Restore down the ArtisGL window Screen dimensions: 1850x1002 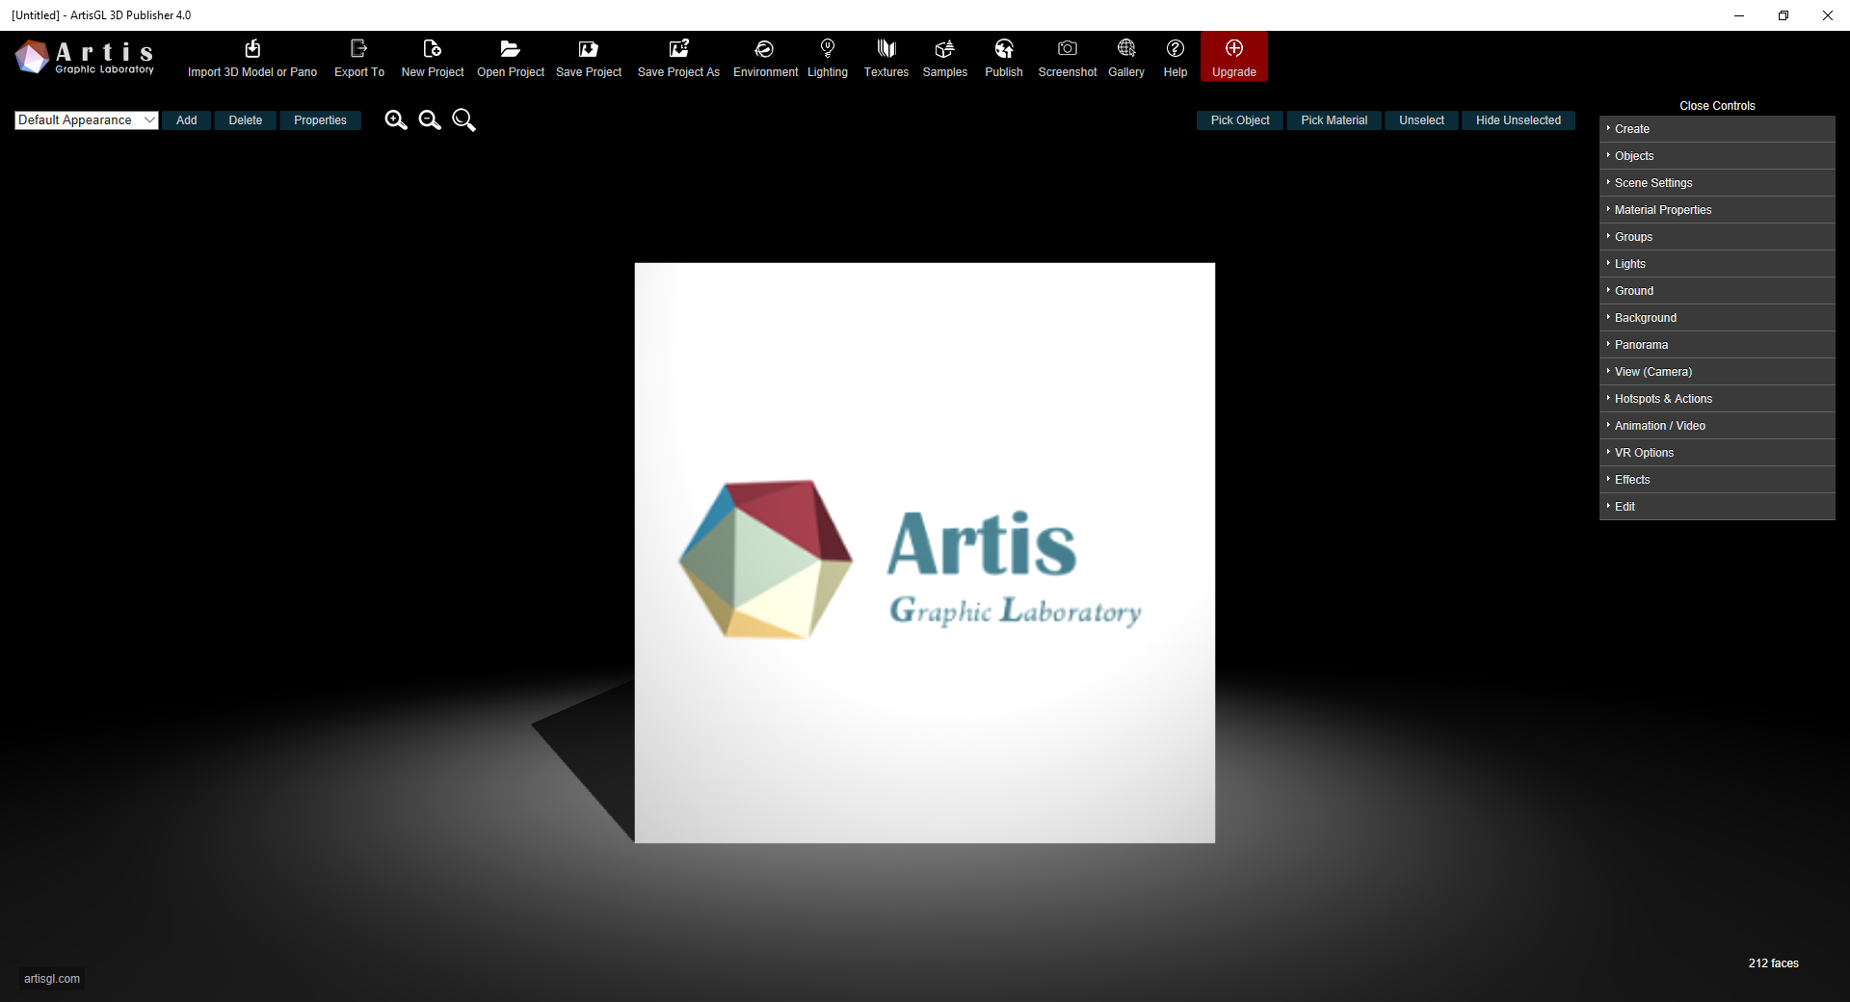point(1784,15)
